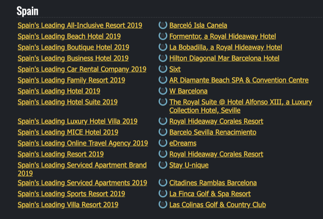Open Spain's Leading All-Inclusive Resort 2019 link

click(80, 25)
